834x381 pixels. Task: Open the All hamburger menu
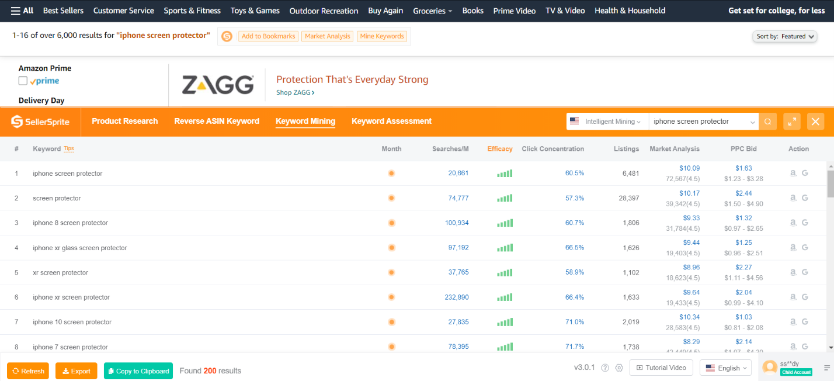coord(22,11)
